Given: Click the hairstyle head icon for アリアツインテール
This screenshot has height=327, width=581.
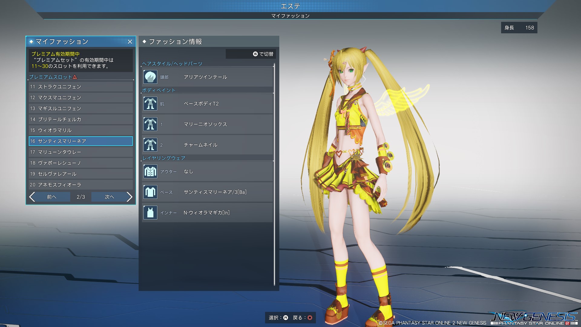Looking at the screenshot, I should [150, 77].
